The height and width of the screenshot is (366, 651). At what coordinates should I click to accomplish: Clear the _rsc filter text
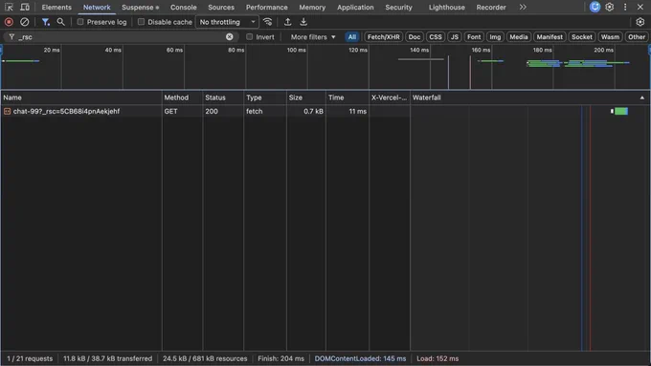pos(229,37)
